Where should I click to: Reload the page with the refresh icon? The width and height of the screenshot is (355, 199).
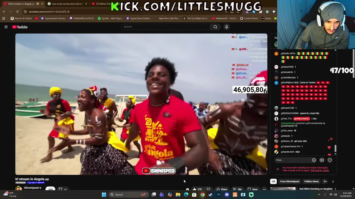click(x=17, y=12)
